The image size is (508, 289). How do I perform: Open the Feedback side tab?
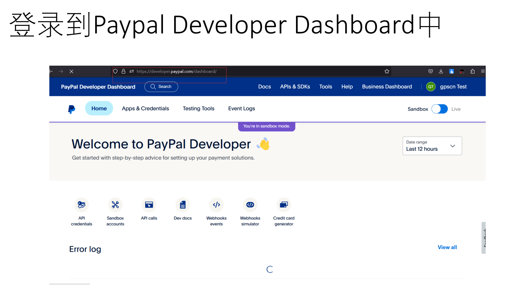click(484, 238)
